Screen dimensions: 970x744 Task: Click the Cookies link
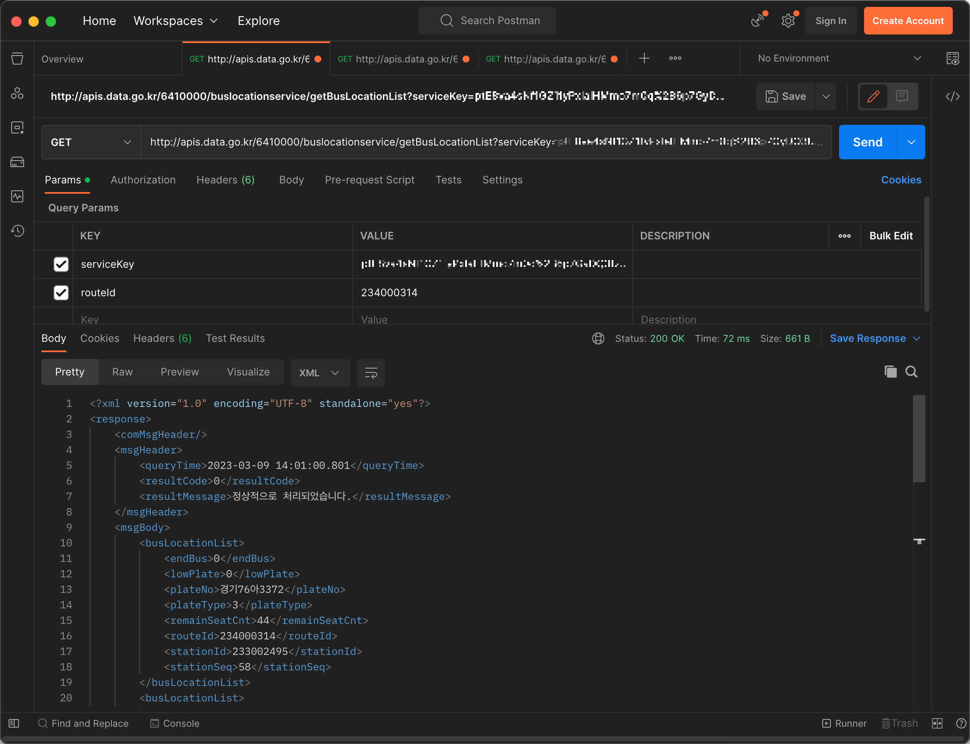click(x=901, y=180)
